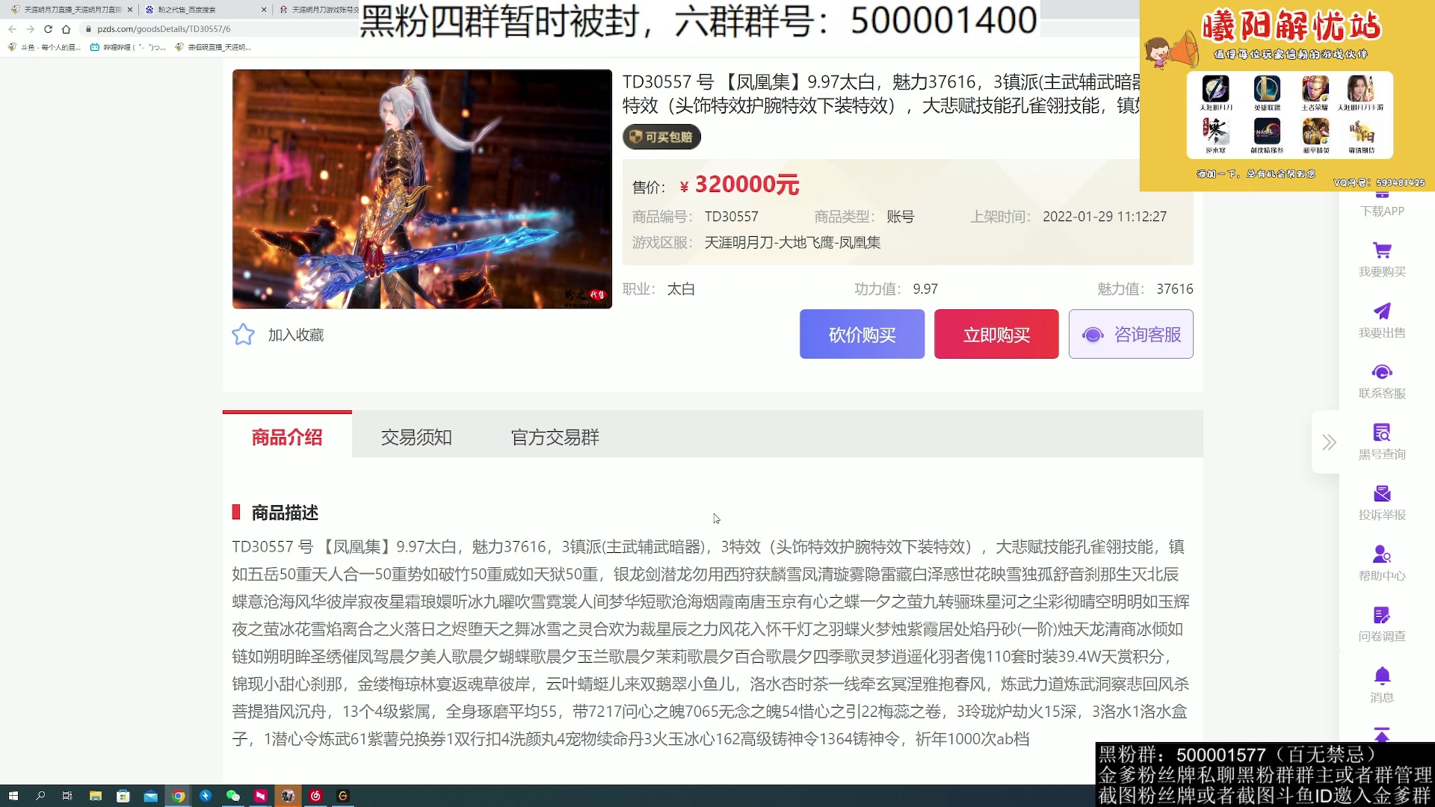This screenshot has width=1435, height=807.
Task: Launch NetEase Cloud Music from the taskbar
Action: 315,796
